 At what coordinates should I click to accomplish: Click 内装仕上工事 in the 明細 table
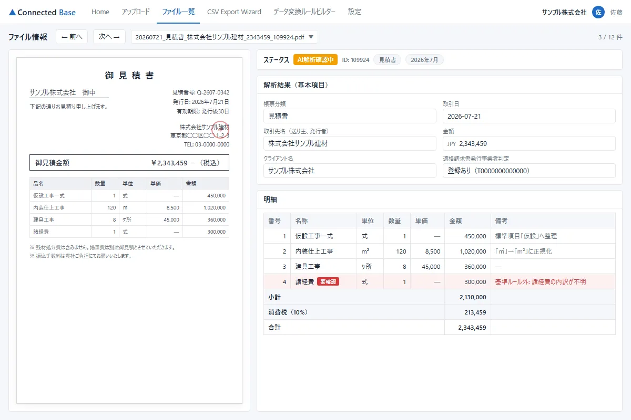click(314, 251)
